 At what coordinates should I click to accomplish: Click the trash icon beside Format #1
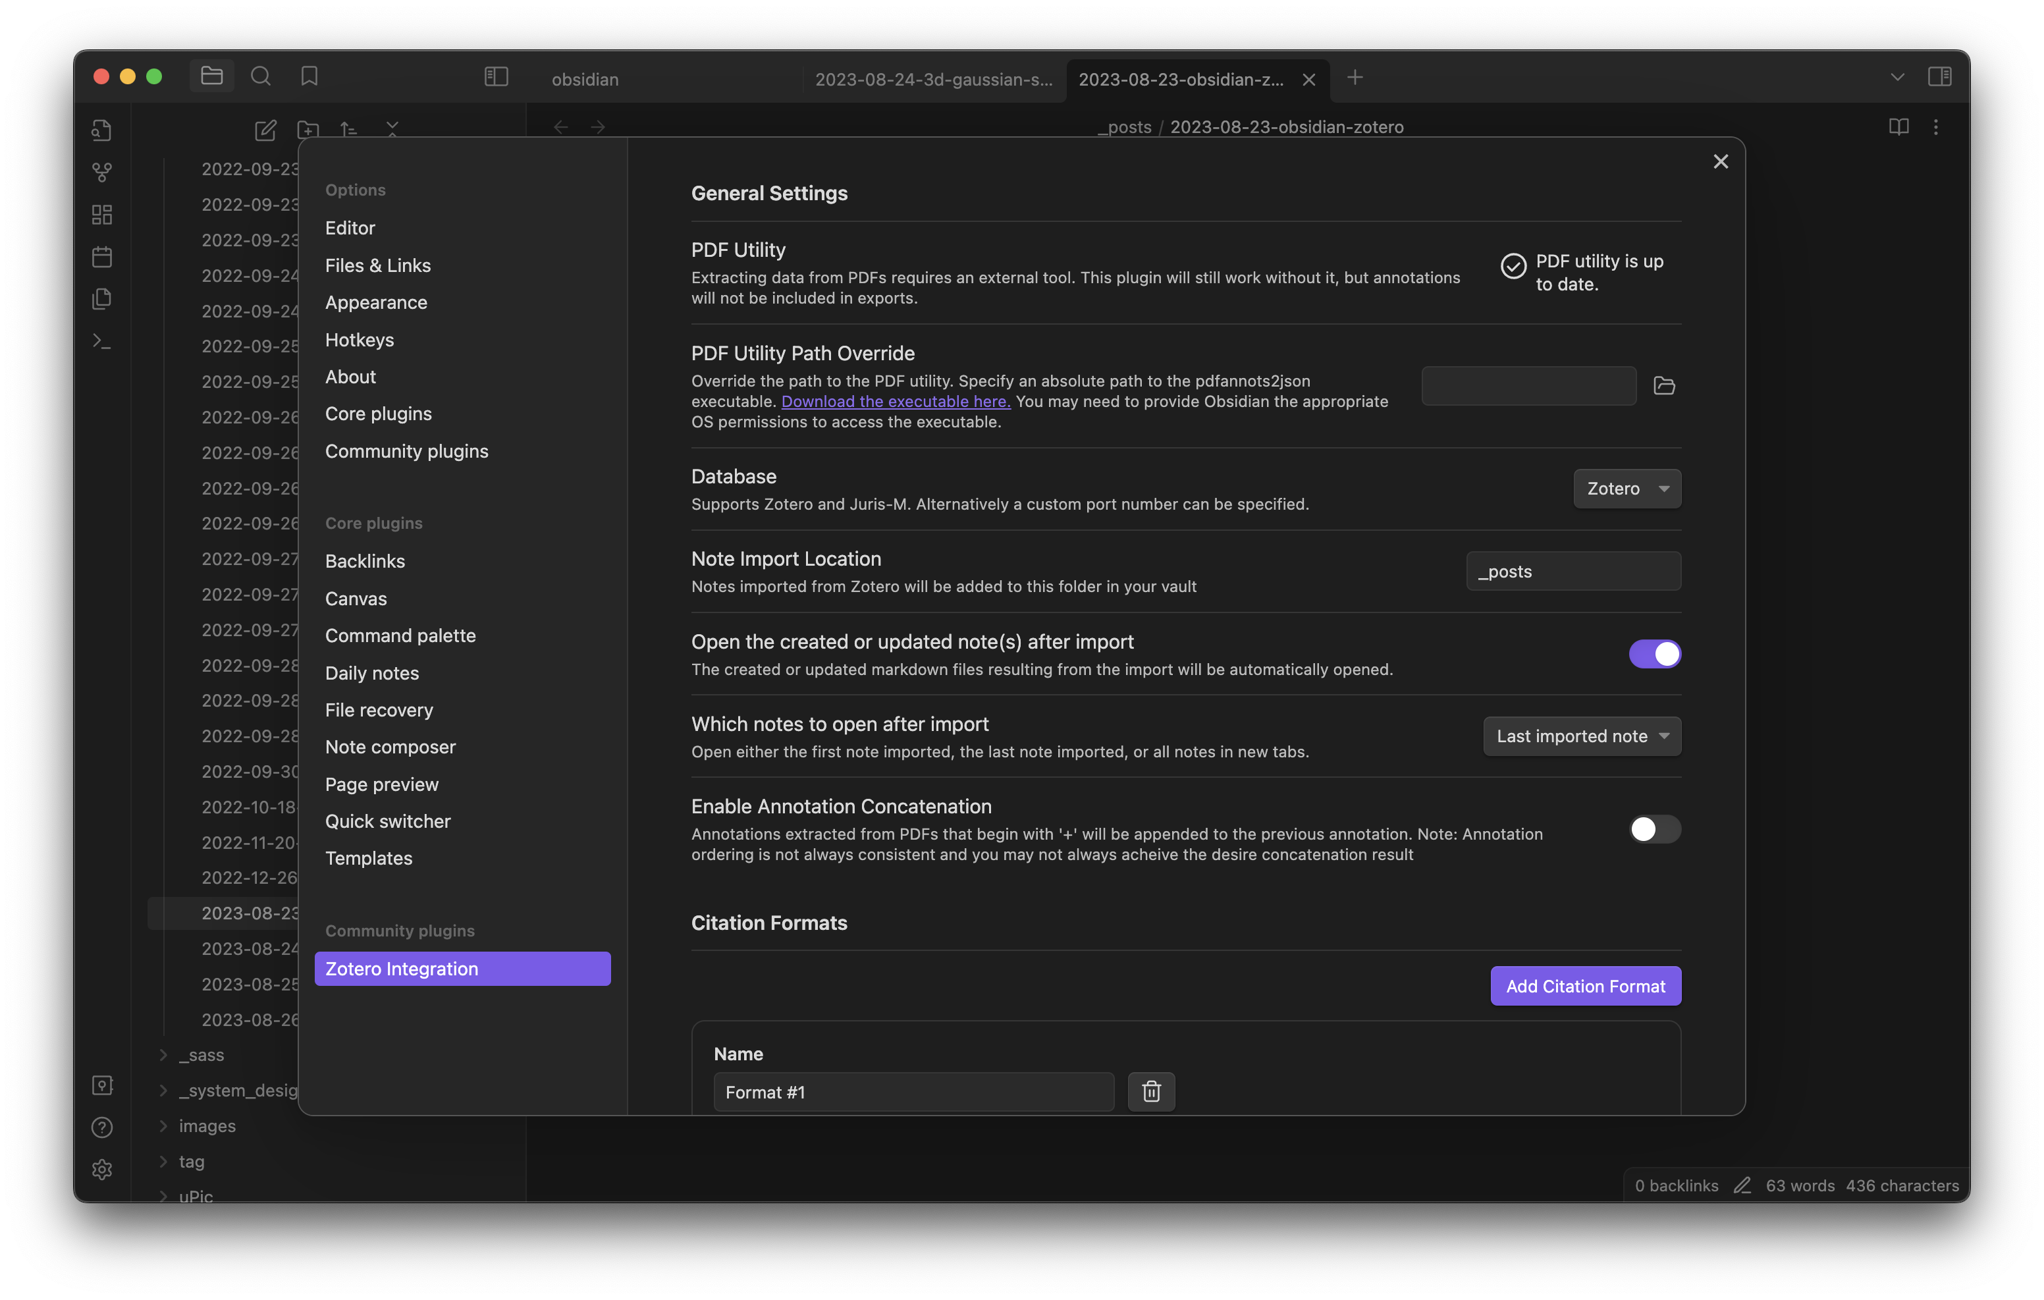pos(1151,1091)
